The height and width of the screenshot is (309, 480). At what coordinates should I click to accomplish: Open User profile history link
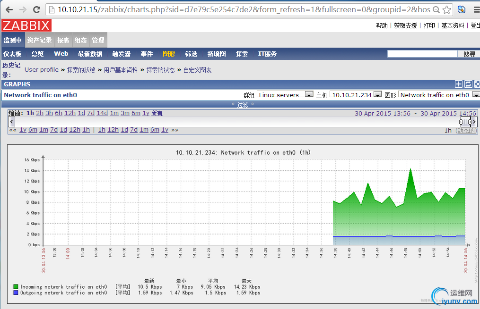tap(42, 70)
